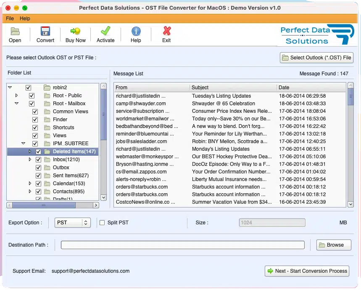Click the Finder folder icon
The height and width of the screenshot is (290, 361).
pos(47,120)
